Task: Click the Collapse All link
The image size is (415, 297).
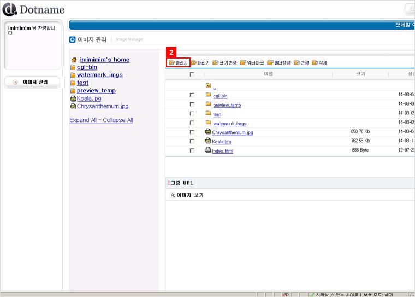Action: (118, 120)
